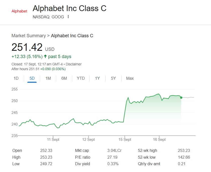
Task: Click the red Alphabet logo
Action: [x=19, y=11]
